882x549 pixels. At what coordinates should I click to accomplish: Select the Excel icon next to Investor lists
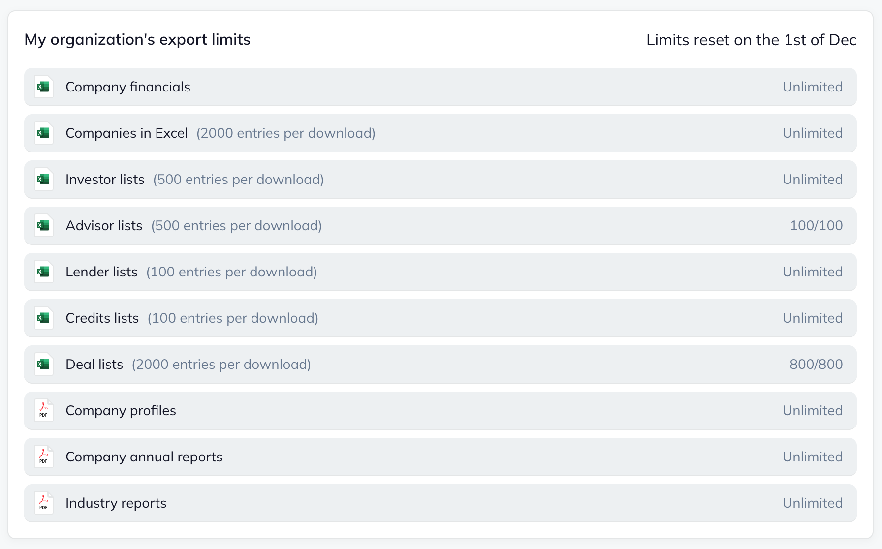43,180
